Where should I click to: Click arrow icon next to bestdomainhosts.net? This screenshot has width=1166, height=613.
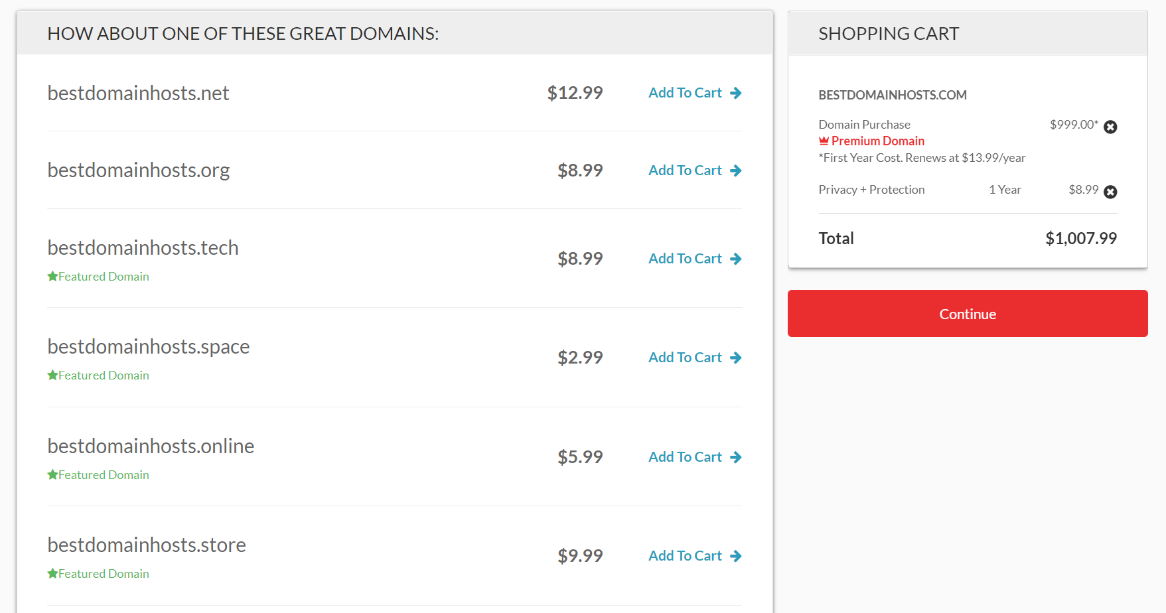pos(735,93)
